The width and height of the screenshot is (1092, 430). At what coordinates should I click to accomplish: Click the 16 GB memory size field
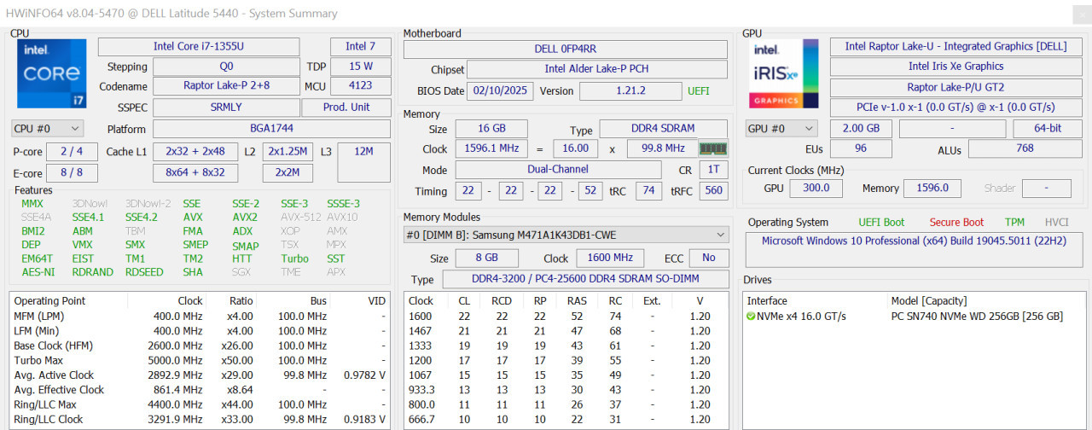(491, 129)
